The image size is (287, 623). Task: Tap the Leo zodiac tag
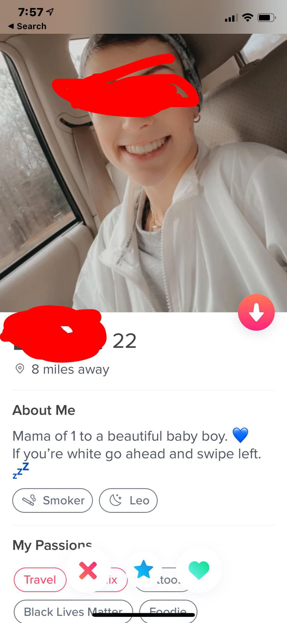pos(128,500)
